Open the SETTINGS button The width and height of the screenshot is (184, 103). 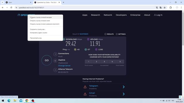click(120, 34)
